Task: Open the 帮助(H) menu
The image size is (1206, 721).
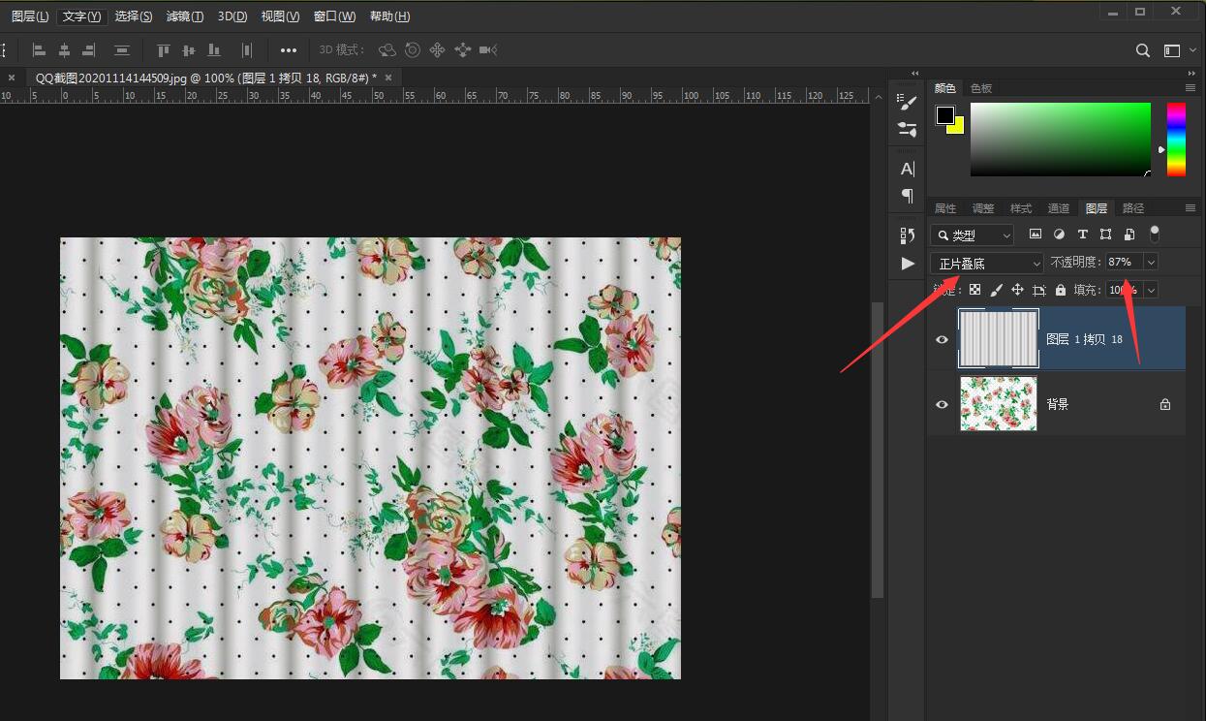Action: point(390,16)
